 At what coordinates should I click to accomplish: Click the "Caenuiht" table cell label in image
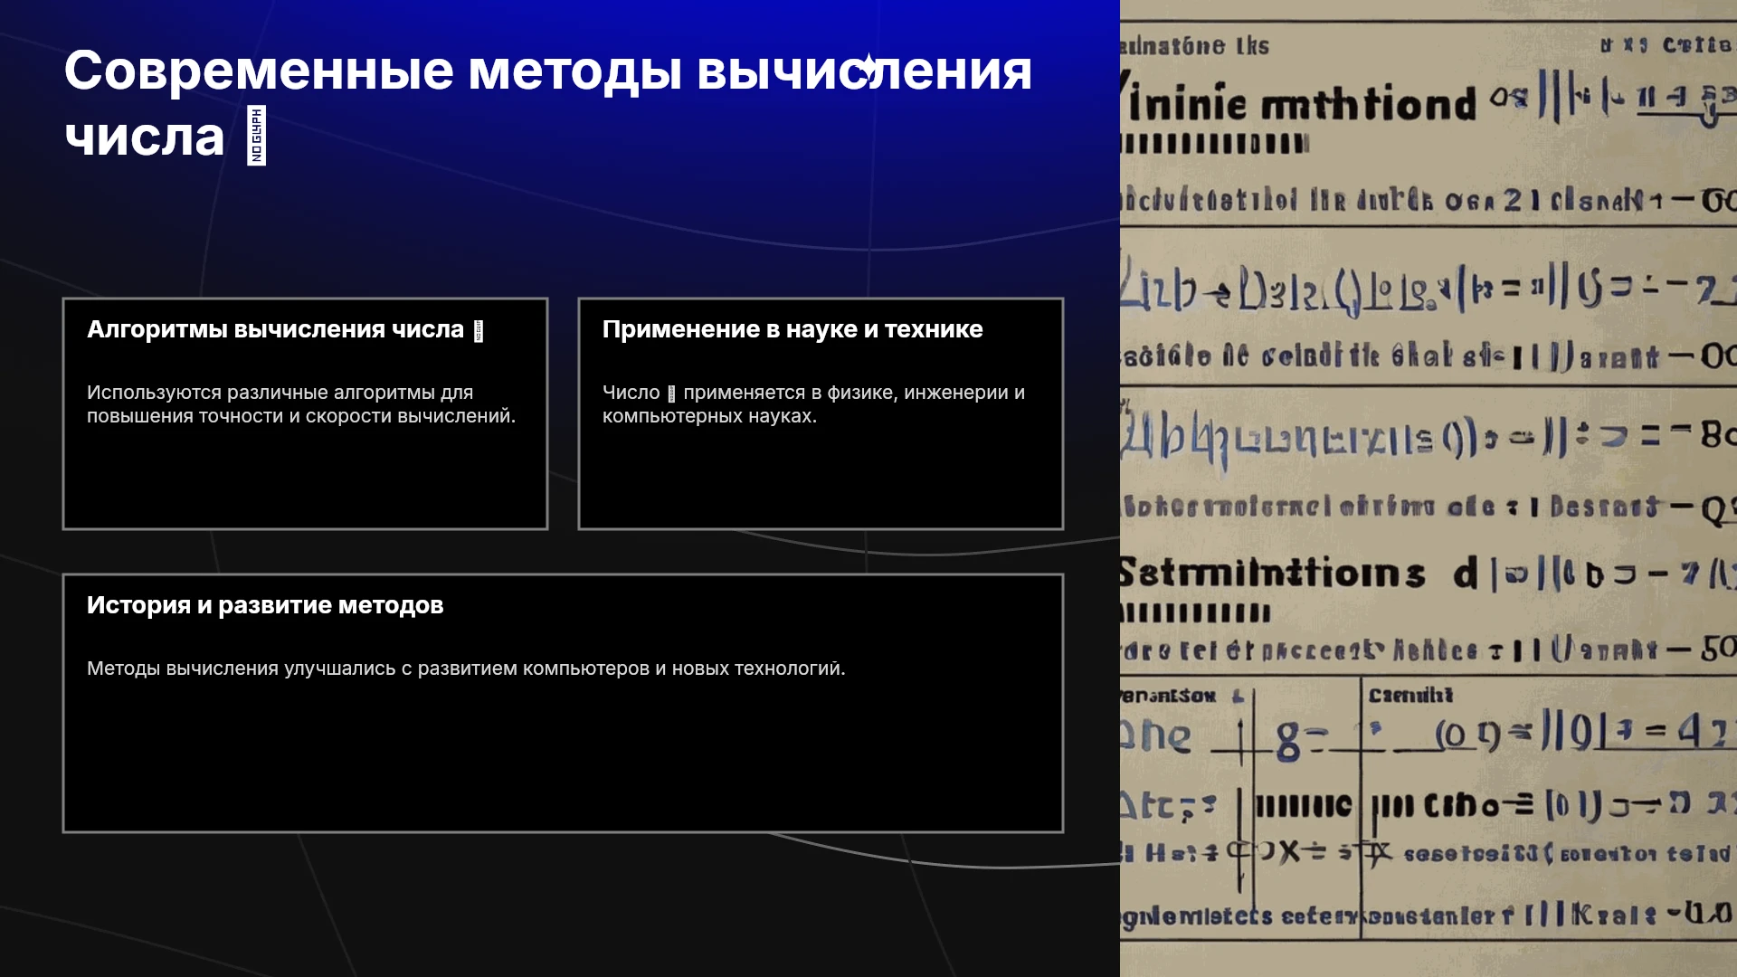click(1410, 695)
